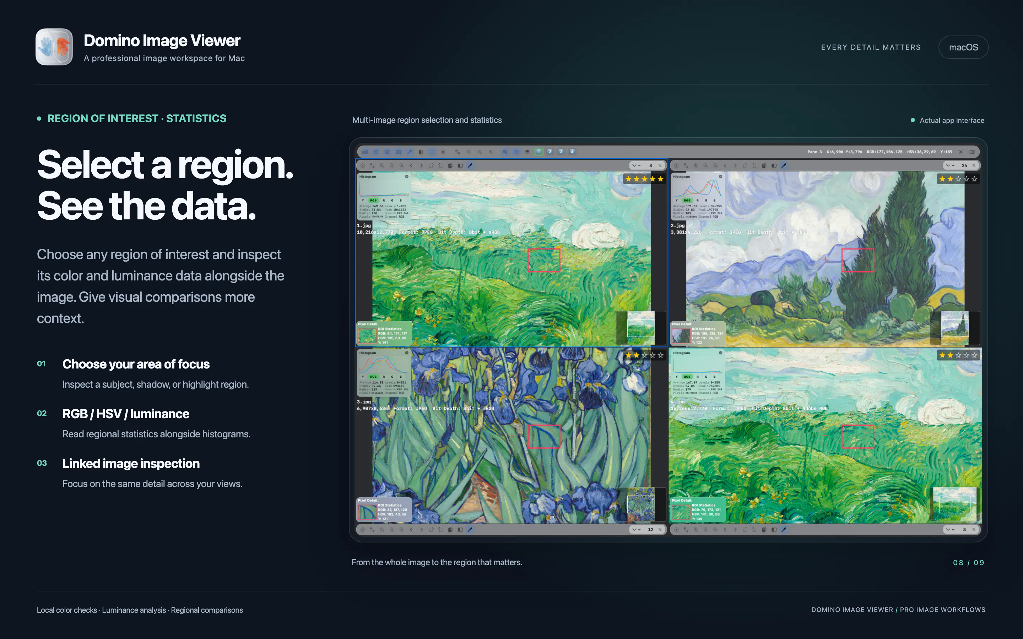The image size is (1023, 639).
Task: Click the ROI preview swatch in 2.jpg Pixel Detail
Action: coord(681,336)
